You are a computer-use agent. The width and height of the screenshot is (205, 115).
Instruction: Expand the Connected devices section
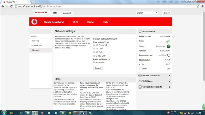point(169,87)
